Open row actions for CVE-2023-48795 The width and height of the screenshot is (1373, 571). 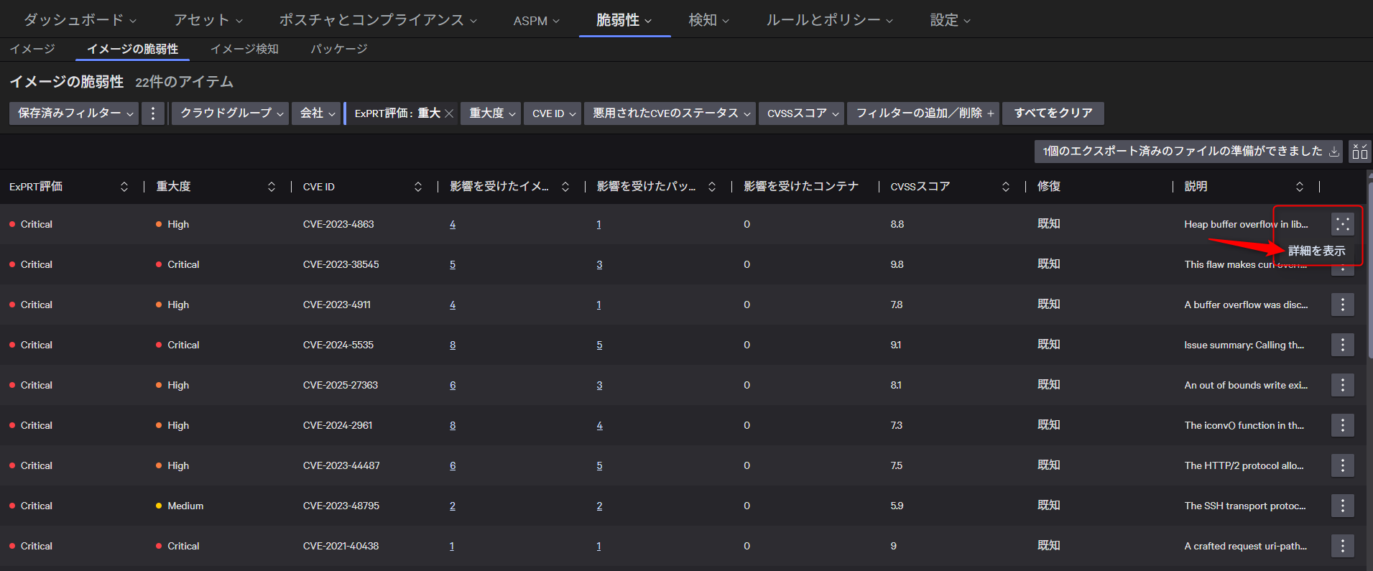1342,506
